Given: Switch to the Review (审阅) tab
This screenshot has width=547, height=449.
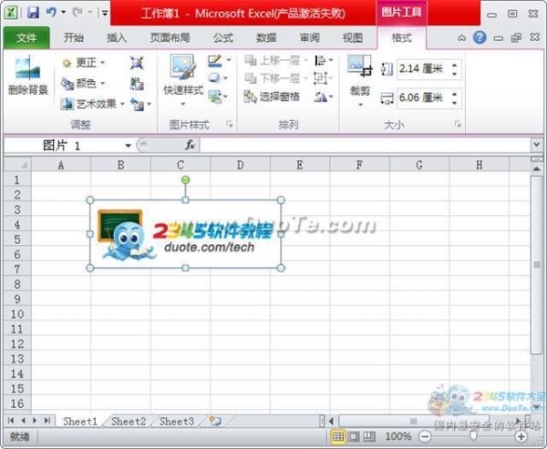Looking at the screenshot, I should (310, 37).
